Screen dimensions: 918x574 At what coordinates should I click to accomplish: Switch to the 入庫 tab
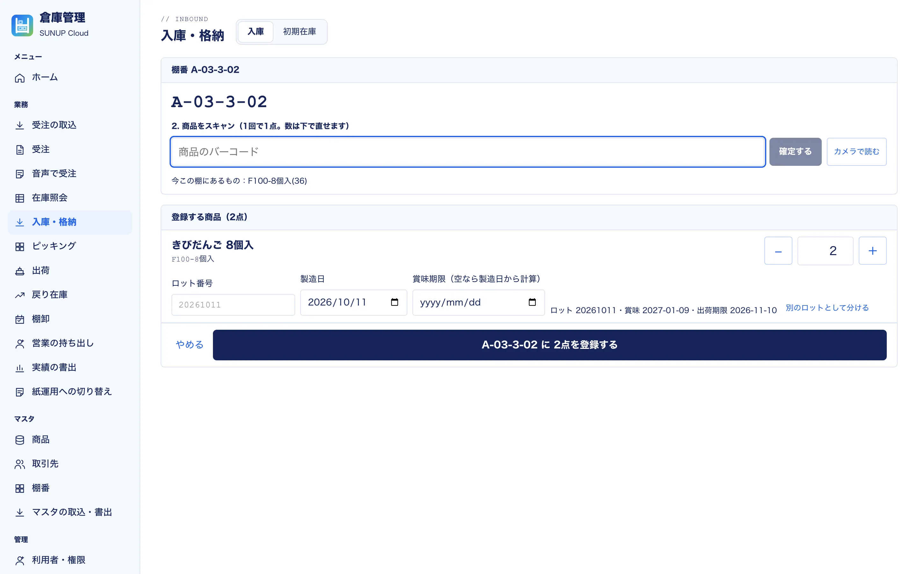[256, 32]
